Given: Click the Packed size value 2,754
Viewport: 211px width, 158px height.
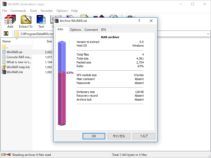Looking at the screenshot, I should (x=140, y=62).
